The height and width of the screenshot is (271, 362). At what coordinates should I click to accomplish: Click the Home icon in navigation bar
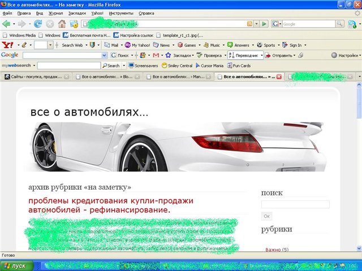(x=62, y=24)
